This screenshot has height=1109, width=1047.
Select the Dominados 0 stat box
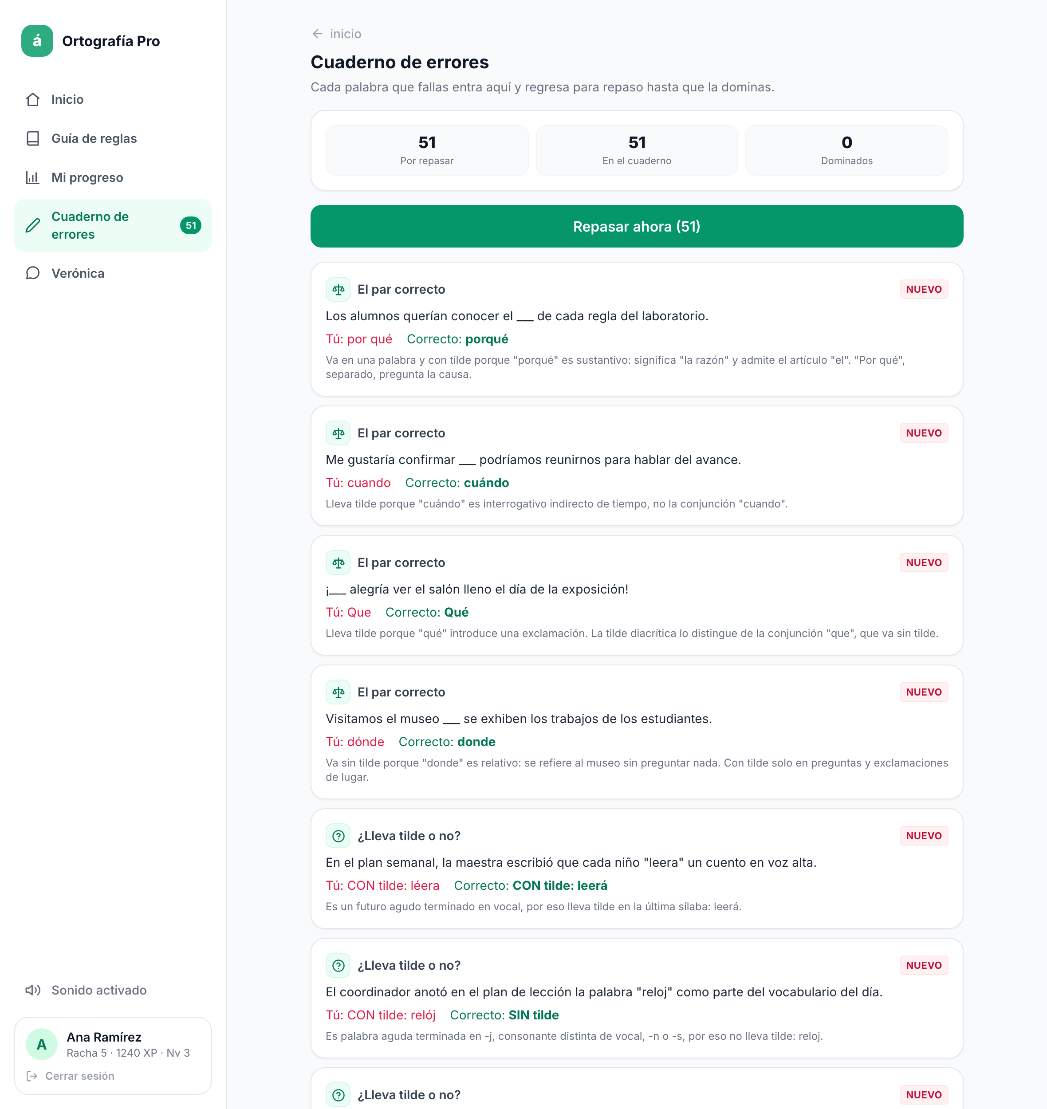tap(846, 150)
